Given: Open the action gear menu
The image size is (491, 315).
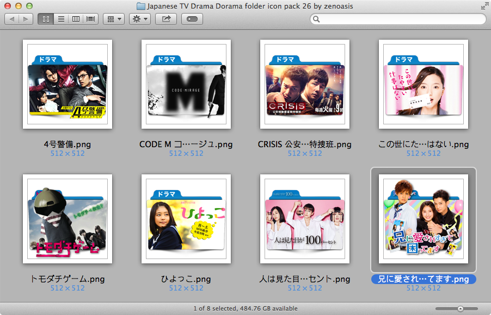Looking at the screenshot, I should [x=136, y=18].
